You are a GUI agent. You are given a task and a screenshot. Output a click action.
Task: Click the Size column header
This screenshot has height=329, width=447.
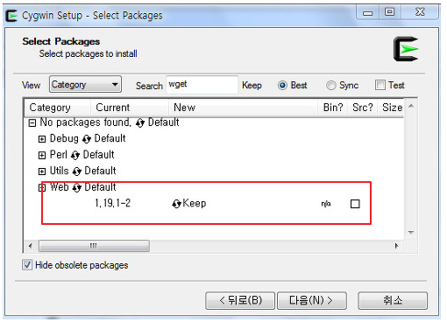pos(392,108)
